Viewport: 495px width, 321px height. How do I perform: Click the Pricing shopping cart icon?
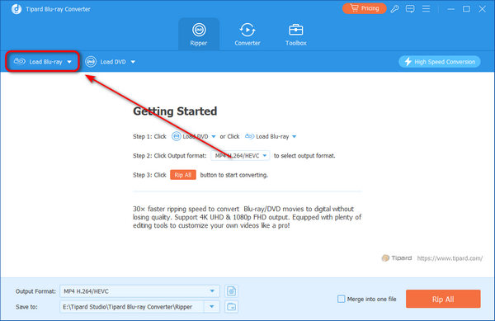(355, 8)
